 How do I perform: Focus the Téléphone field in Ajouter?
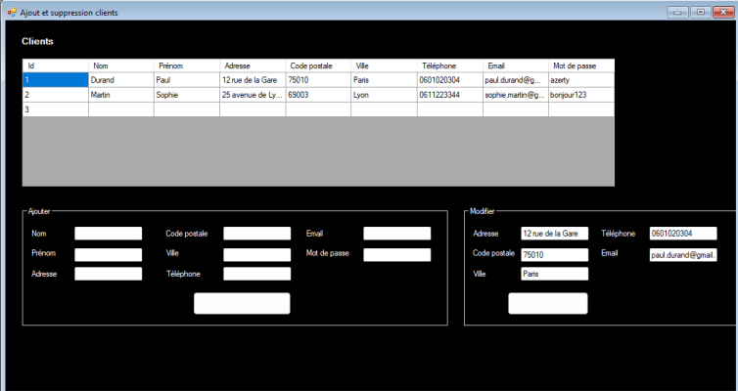click(257, 274)
